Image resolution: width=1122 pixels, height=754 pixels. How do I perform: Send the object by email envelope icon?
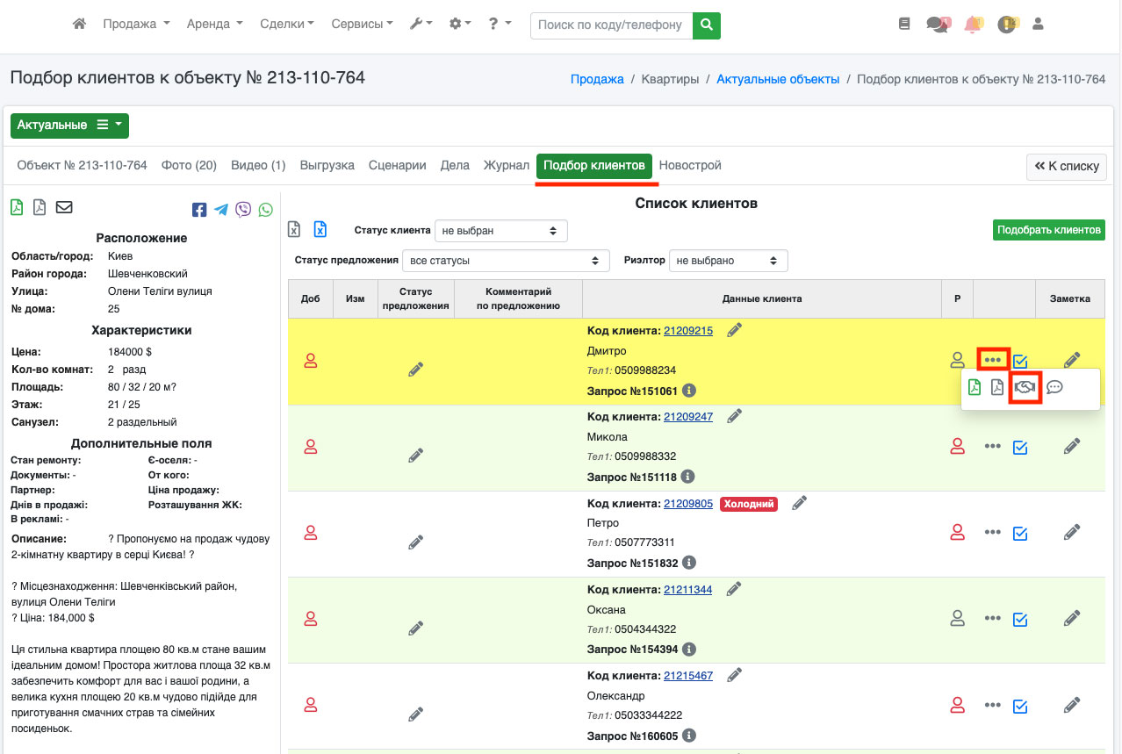pyautogui.click(x=64, y=208)
